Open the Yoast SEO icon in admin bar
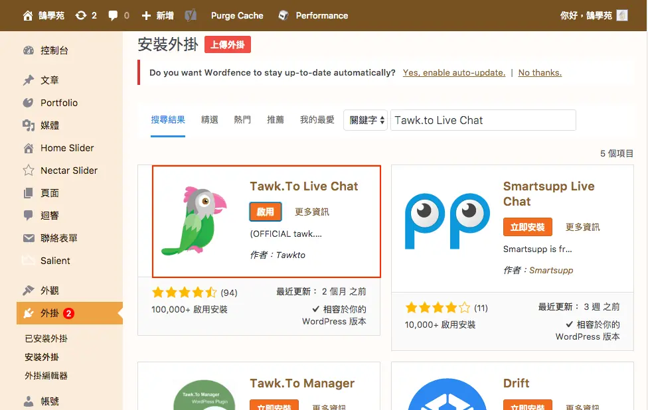Screen dimensions: 648x410 tap(191, 16)
